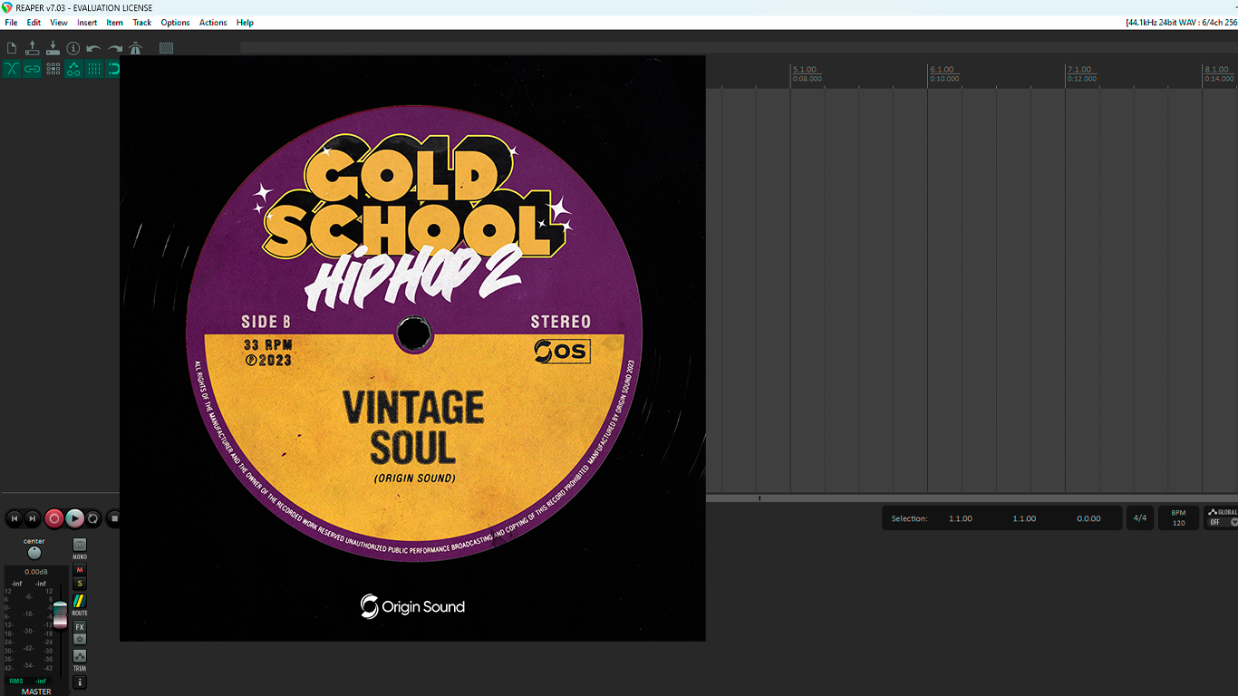The width and height of the screenshot is (1238, 696).
Task: Click the selection length value 0.0.00
Action: (1088, 518)
